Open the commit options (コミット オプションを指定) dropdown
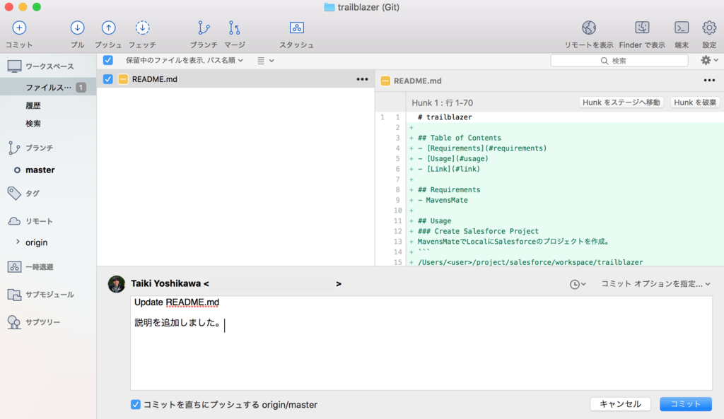 click(x=655, y=284)
